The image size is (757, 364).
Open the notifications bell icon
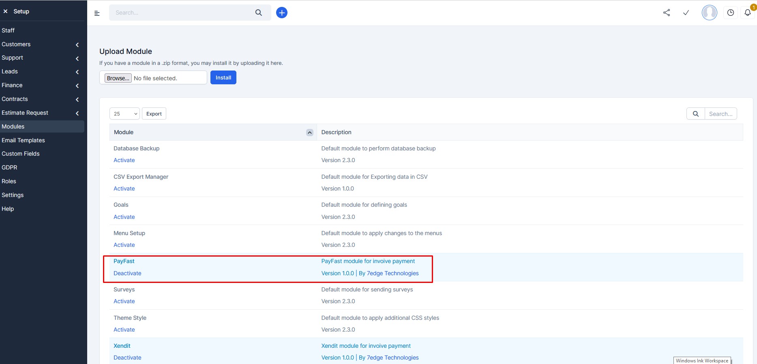(748, 13)
